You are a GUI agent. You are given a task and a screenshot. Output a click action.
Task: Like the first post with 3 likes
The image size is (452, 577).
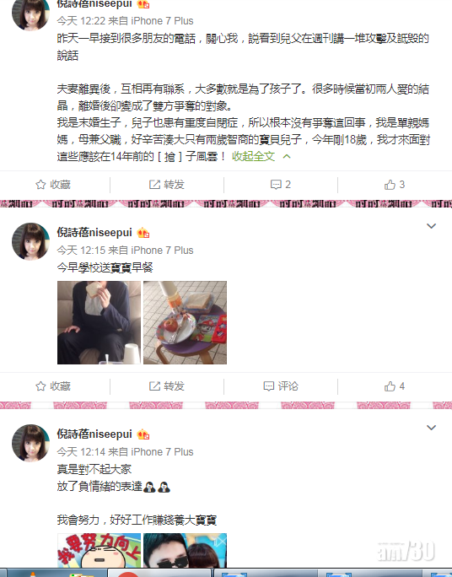click(395, 185)
